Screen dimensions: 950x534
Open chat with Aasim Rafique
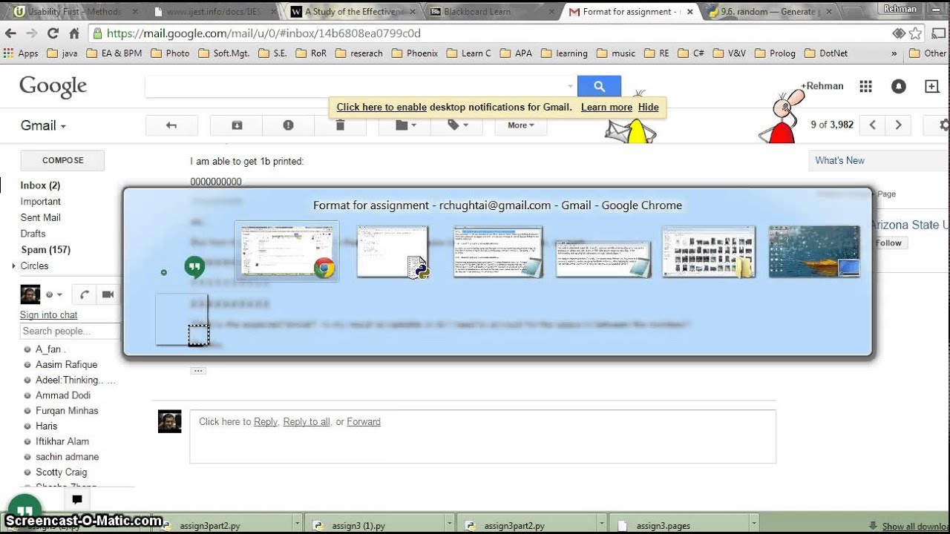(x=66, y=364)
